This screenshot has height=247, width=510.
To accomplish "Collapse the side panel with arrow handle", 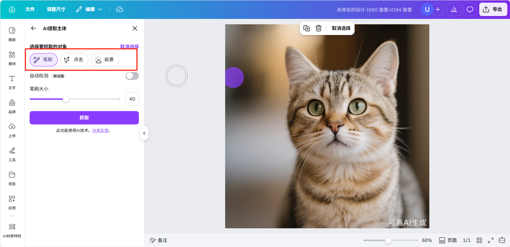I will click(x=144, y=133).
